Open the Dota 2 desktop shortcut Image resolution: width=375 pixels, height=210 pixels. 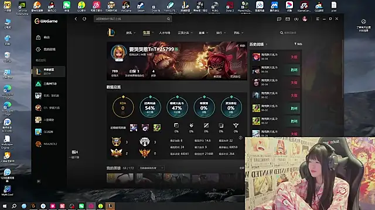[230, 6]
